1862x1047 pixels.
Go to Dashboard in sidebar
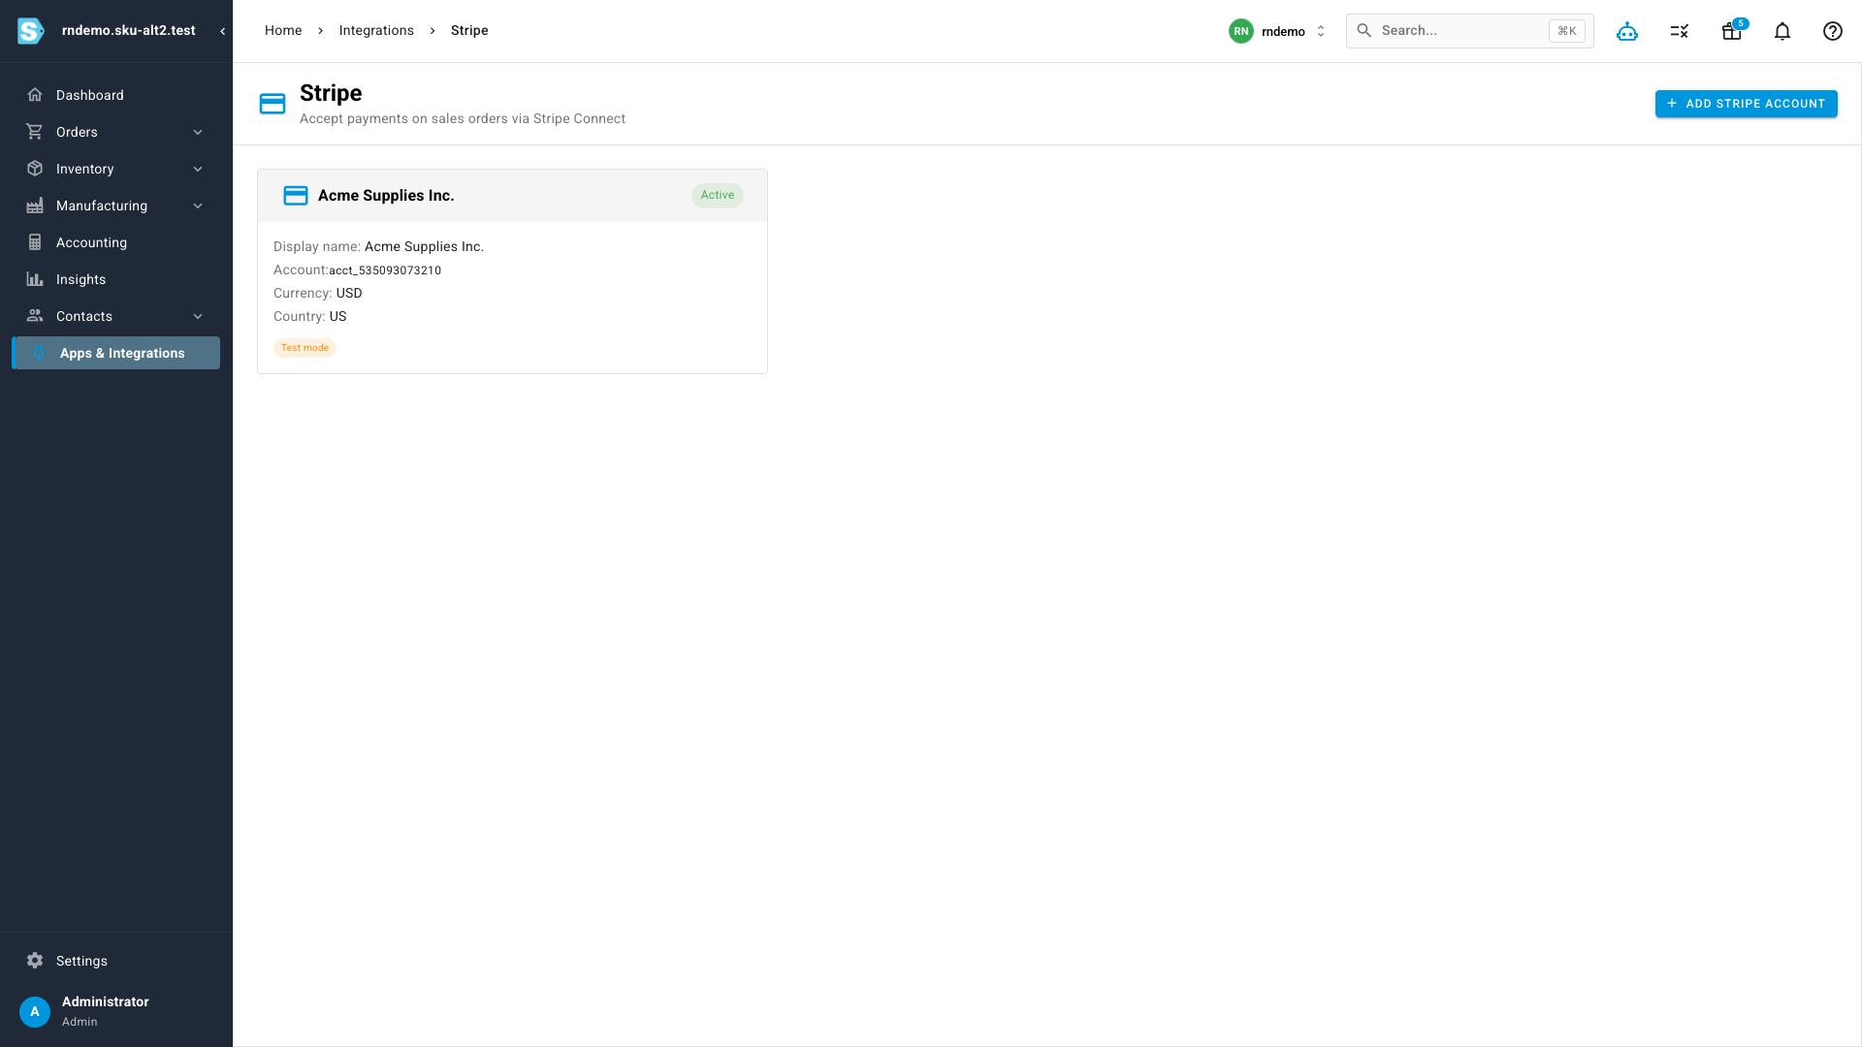coord(116,95)
